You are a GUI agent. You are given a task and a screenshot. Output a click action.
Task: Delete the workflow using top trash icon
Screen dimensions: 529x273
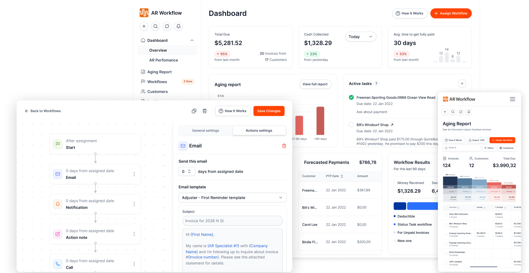pyautogui.click(x=205, y=111)
